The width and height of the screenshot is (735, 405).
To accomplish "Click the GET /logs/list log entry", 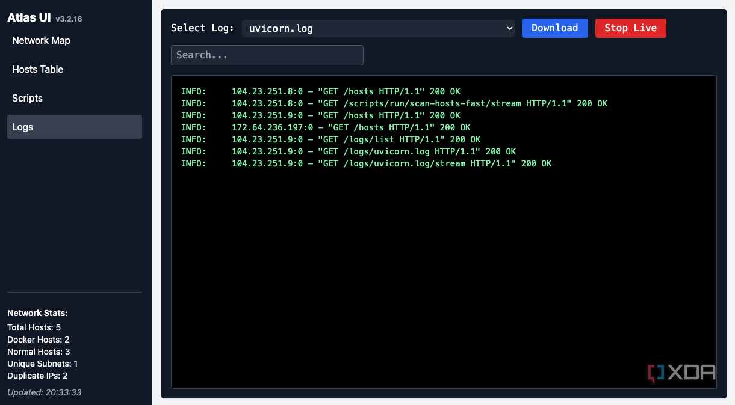I will coord(330,139).
